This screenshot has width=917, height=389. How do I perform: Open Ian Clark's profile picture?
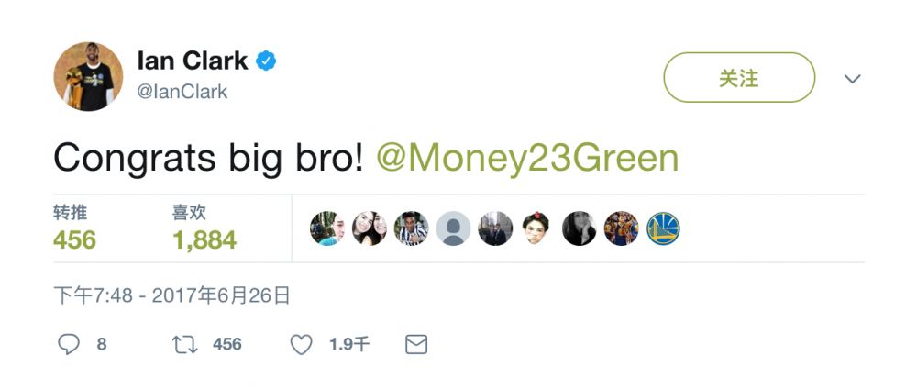(x=88, y=76)
